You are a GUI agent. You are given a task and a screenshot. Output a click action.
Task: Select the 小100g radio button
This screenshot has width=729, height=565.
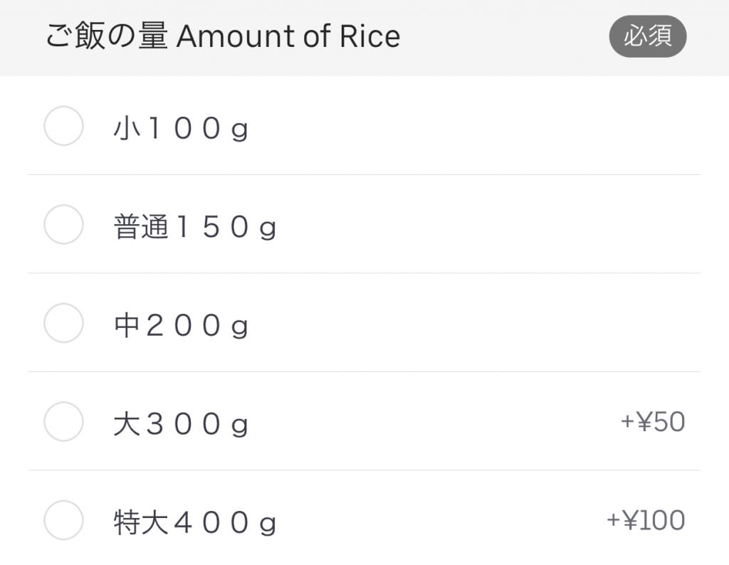tap(64, 126)
